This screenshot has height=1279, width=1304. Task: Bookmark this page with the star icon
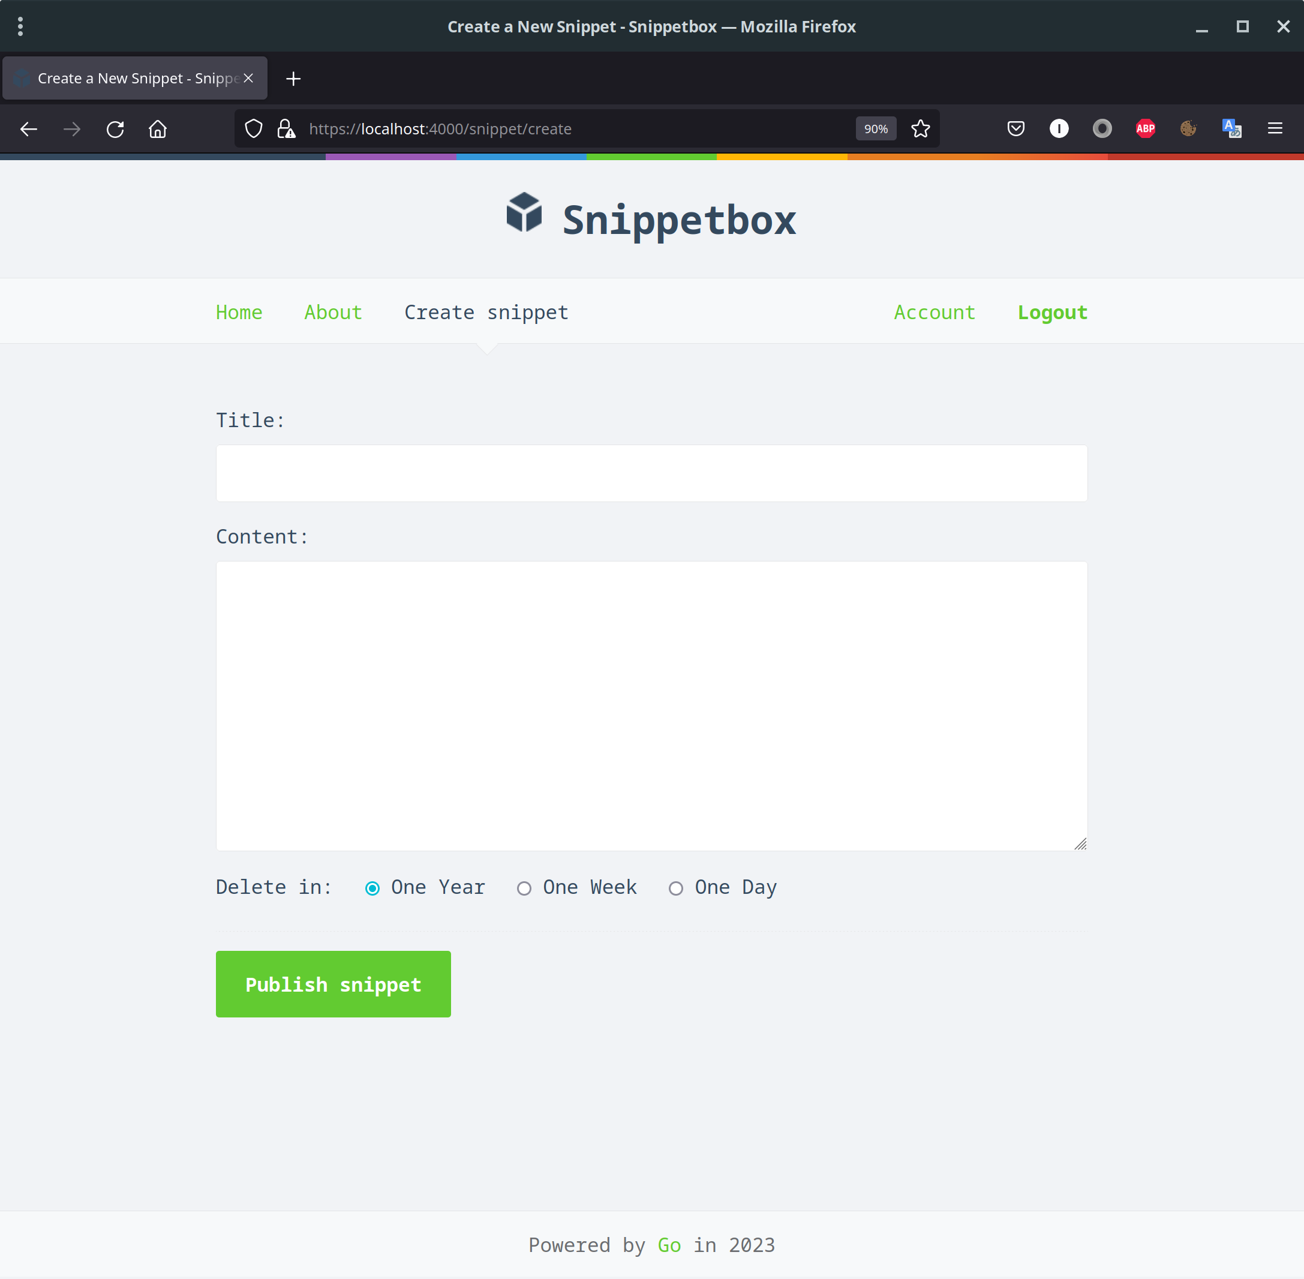click(x=921, y=129)
